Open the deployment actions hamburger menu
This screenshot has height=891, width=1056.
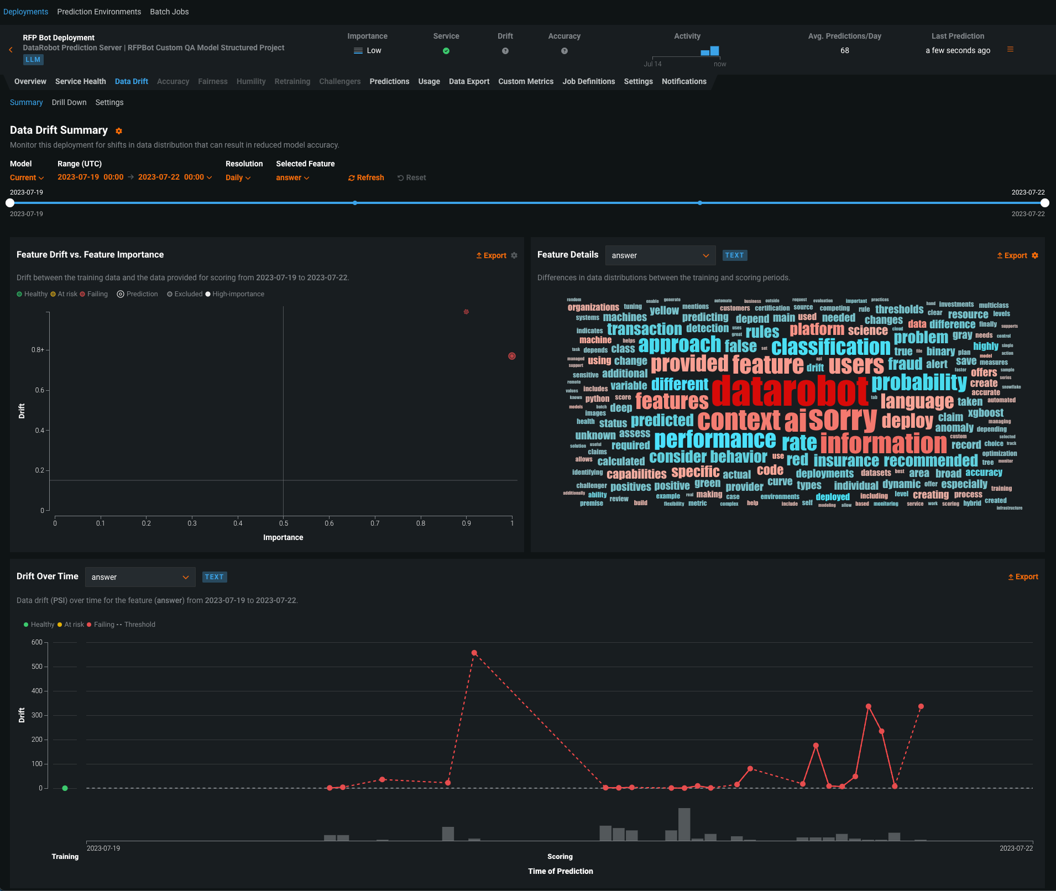(1010, 50)
